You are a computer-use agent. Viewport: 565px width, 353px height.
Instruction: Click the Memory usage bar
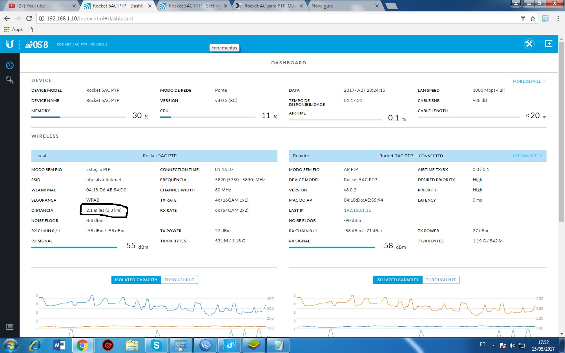tap(80, 117)
